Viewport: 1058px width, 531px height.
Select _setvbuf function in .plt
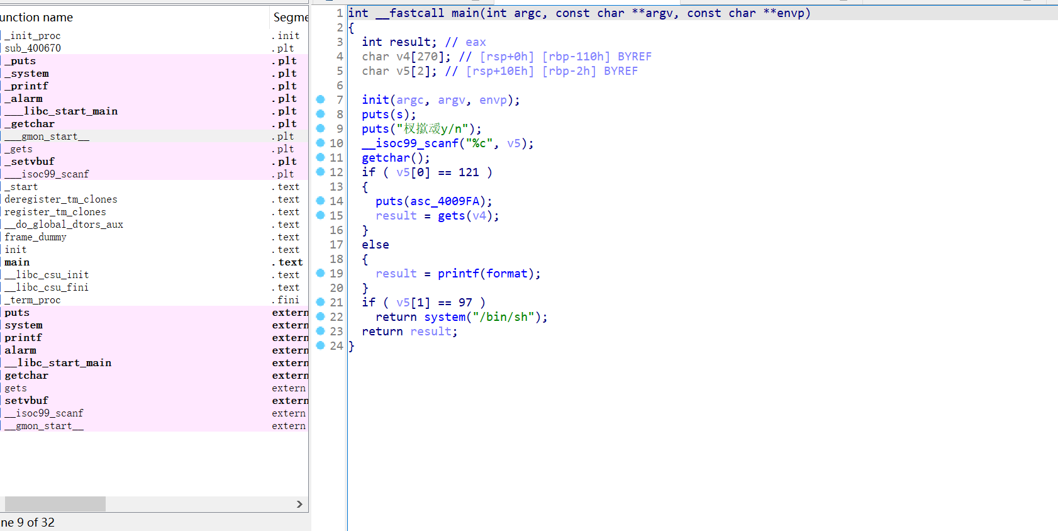(x=154, y=162)
